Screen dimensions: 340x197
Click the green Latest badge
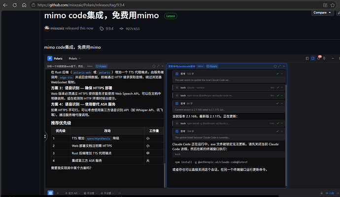(x=170, y=16)
